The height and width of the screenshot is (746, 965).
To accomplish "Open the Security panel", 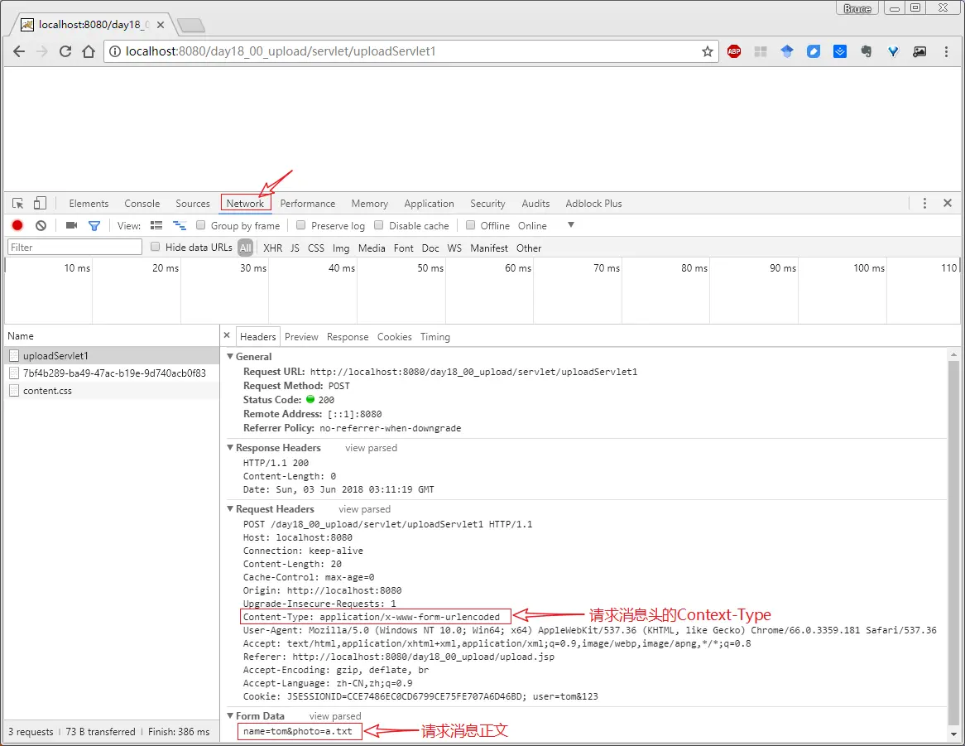I will [x=487, y=203].
